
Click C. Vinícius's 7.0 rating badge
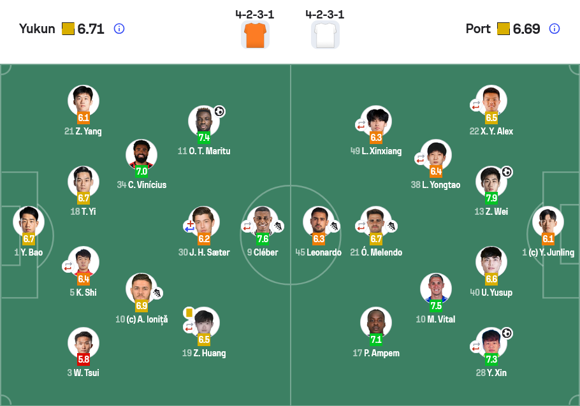click(141, 171)
